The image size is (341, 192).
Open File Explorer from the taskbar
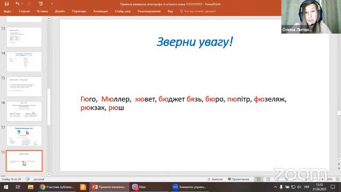pyautogui.click(x=30, y=187)
